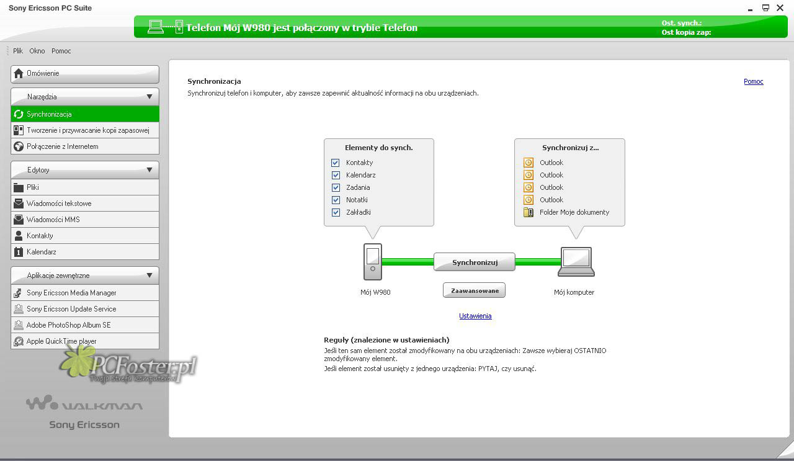Viewport: 794px width, 461px height.
Task: Click the Wiadomości tekstowe envelope icon
Action: pyautogui.click(x=19, y=204)
